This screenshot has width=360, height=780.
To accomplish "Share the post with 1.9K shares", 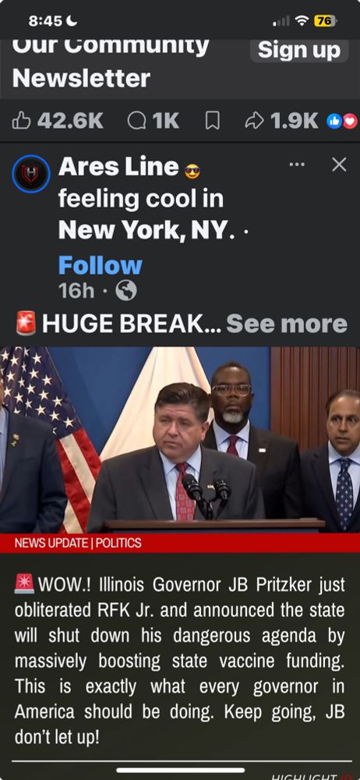I will (281, 120).
